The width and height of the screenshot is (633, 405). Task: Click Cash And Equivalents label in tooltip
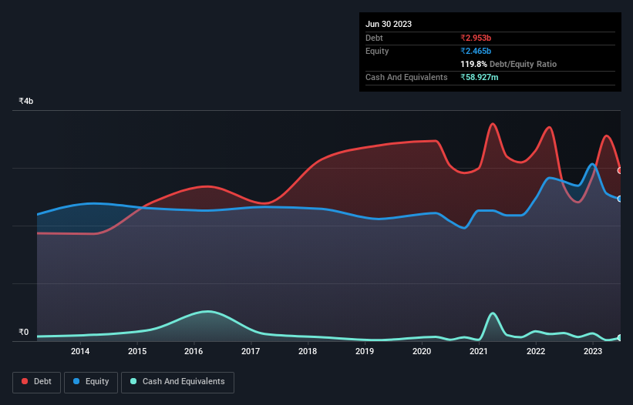point(406,77)
